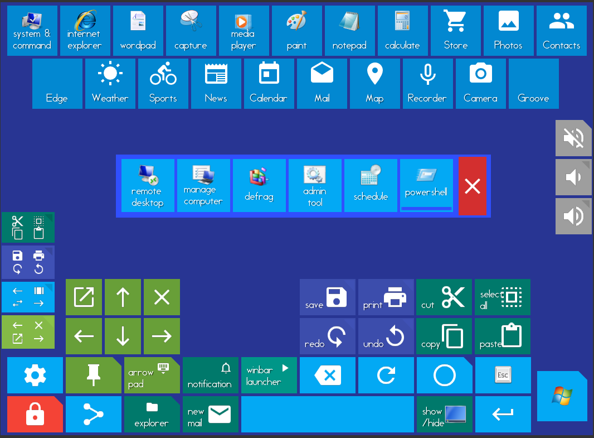594x438 pixels.
Task: Click the redo button
Action: click(x=328, y=336)
